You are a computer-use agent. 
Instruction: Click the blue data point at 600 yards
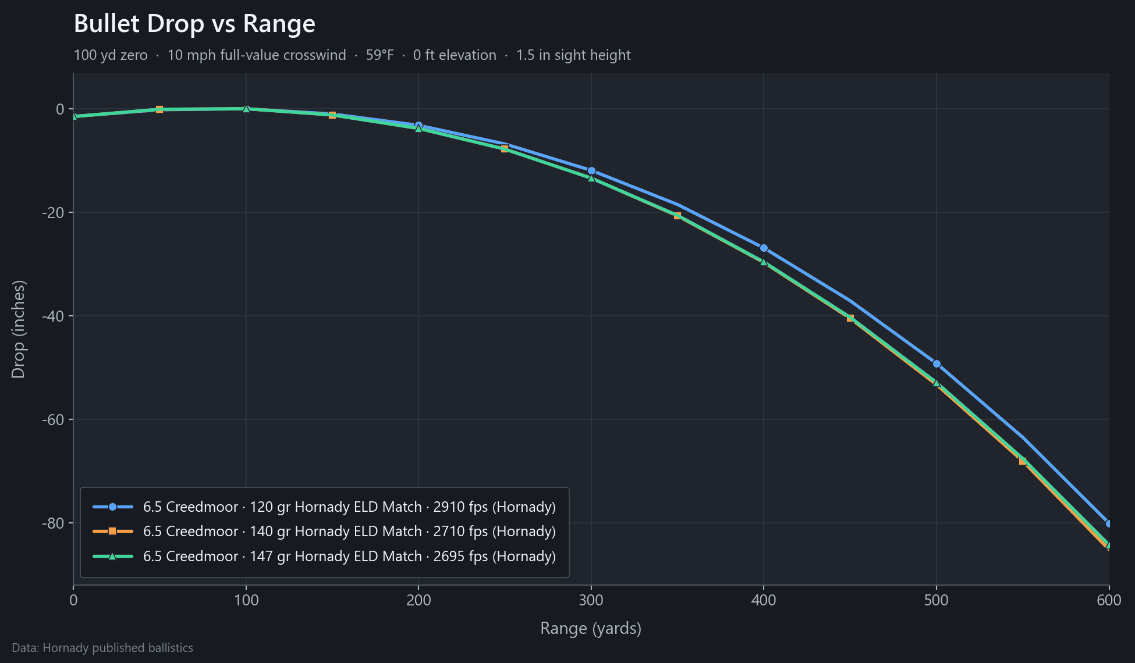coord(1109,523)
